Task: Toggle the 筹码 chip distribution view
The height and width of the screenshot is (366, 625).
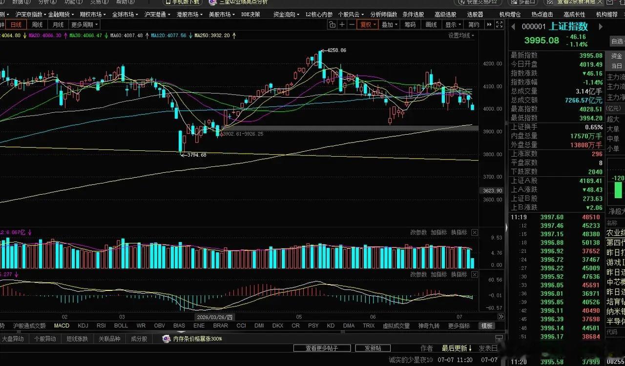Action: tap(410, 24)
